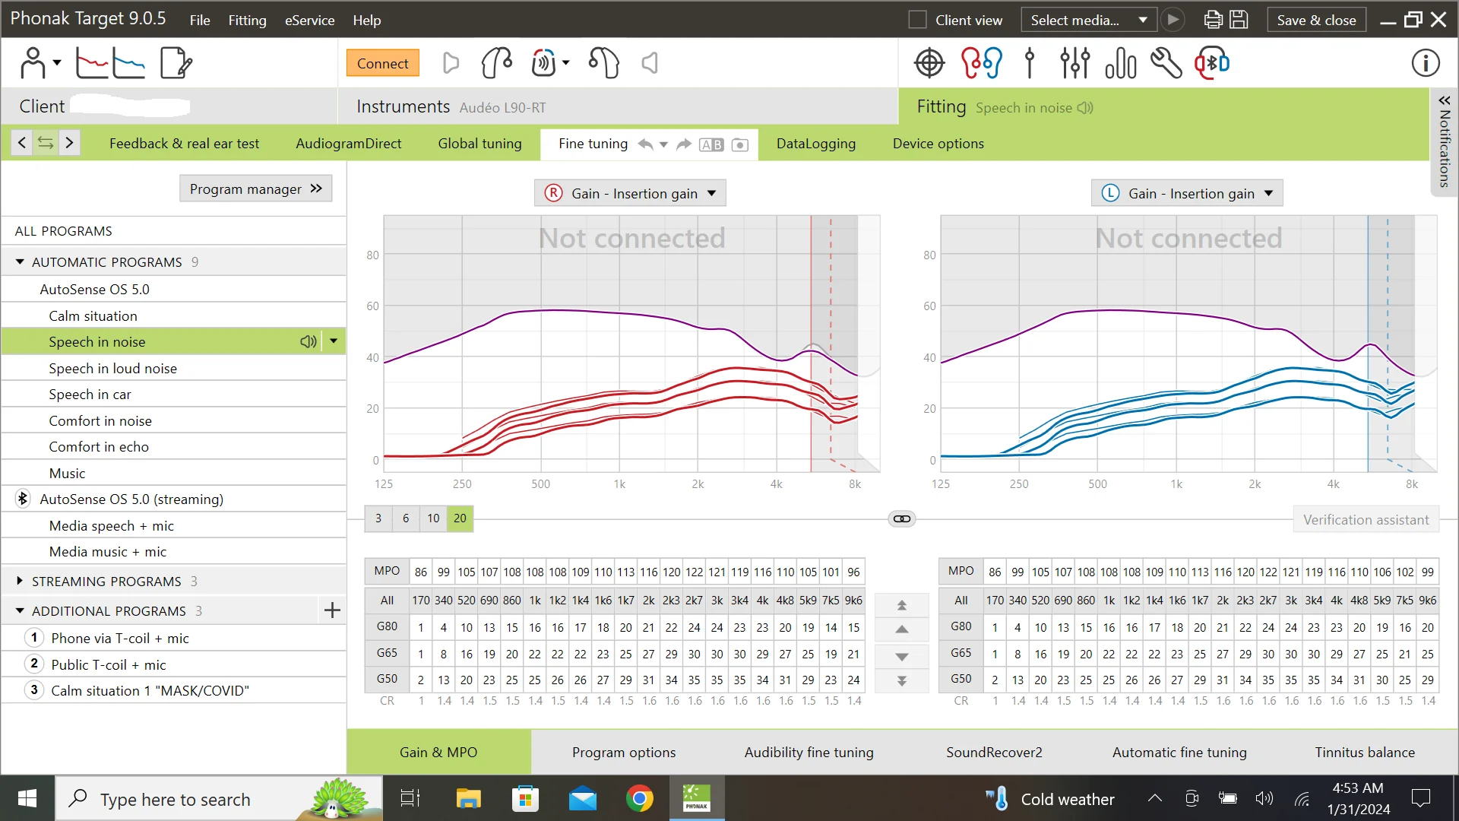Viewport: 1459px width, 821px height.
Task: Select the Music program
Action: point(173,473)
